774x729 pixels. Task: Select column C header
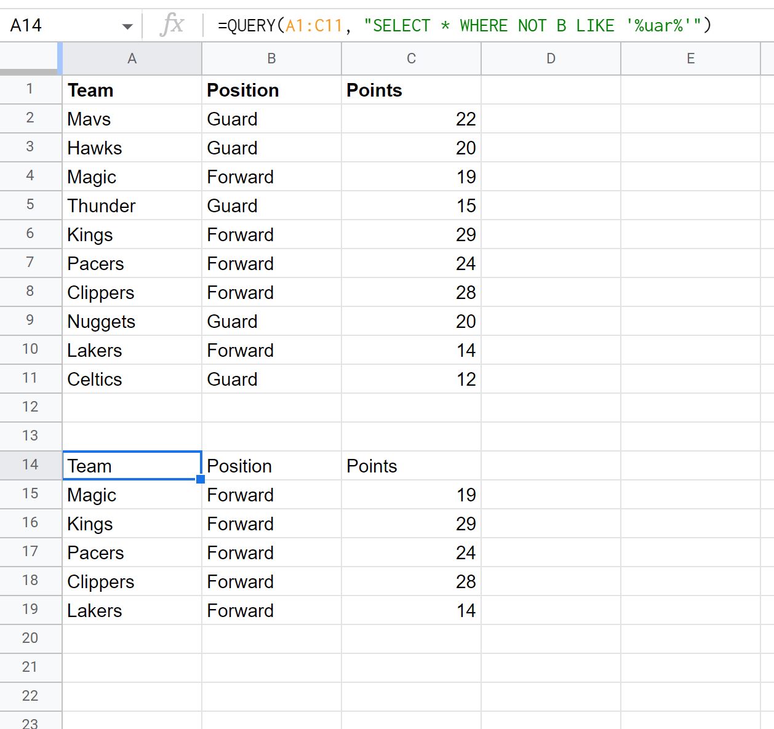click(411, 58)
